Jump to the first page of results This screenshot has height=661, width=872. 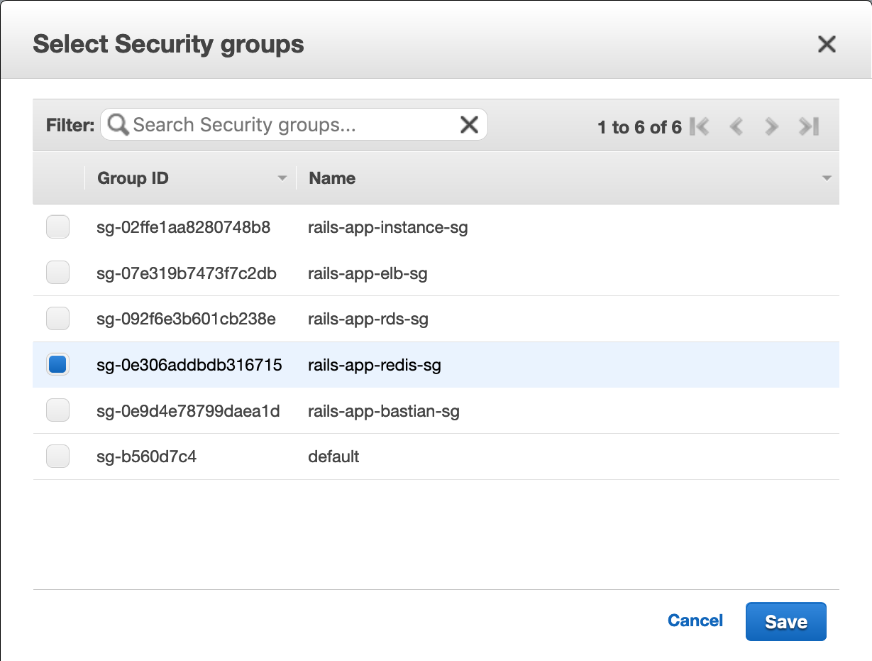tap(700, 126)
